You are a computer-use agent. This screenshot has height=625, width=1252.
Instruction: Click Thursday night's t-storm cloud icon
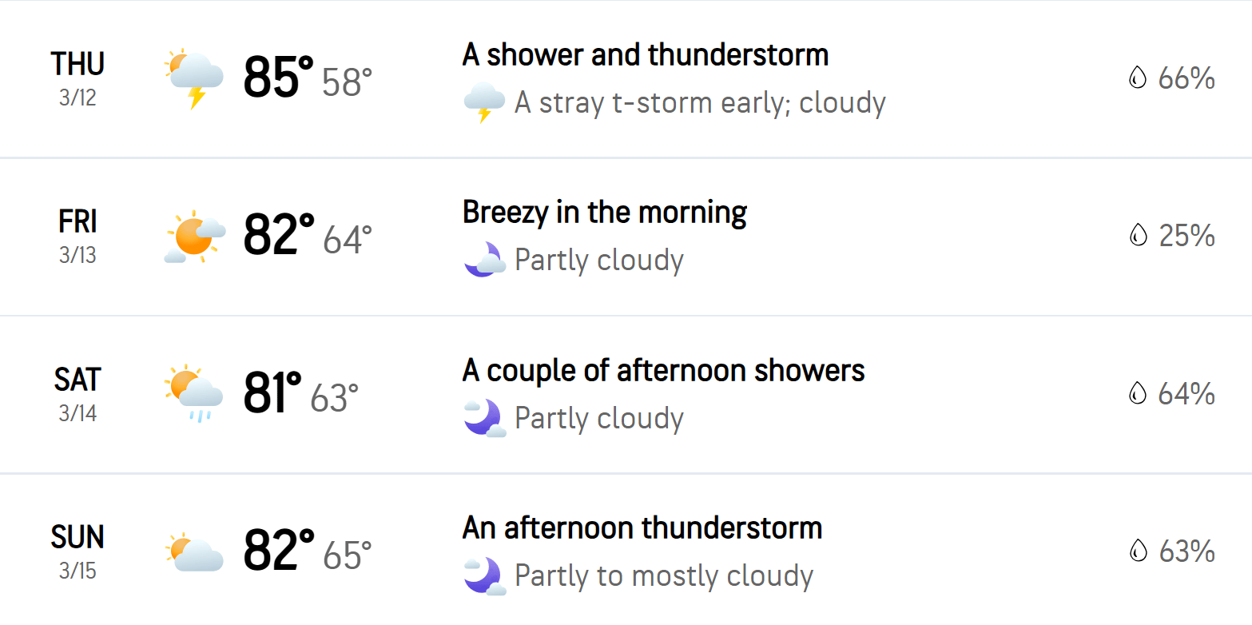tap(484, 102)
